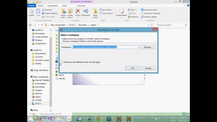Click Inverter seleção
This screenshot has height=122, width=217.
[x=149, y=17]
